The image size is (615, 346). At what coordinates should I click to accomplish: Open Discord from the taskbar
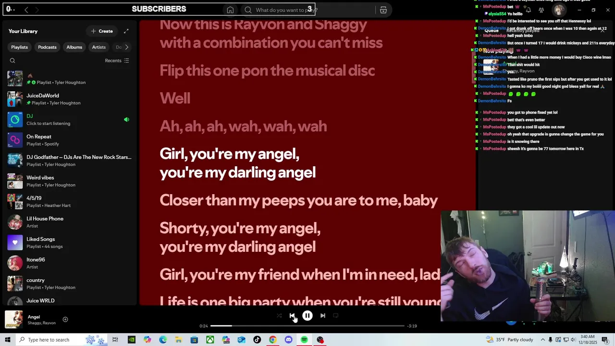[x=288, y=340]
